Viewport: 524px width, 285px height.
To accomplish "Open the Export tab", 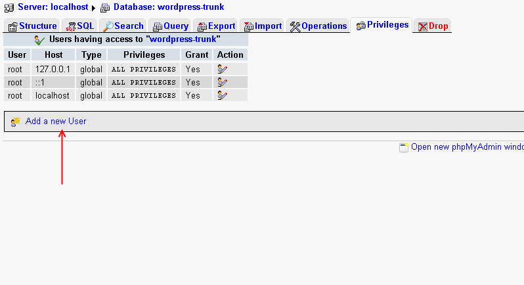I will pos(216,26).
